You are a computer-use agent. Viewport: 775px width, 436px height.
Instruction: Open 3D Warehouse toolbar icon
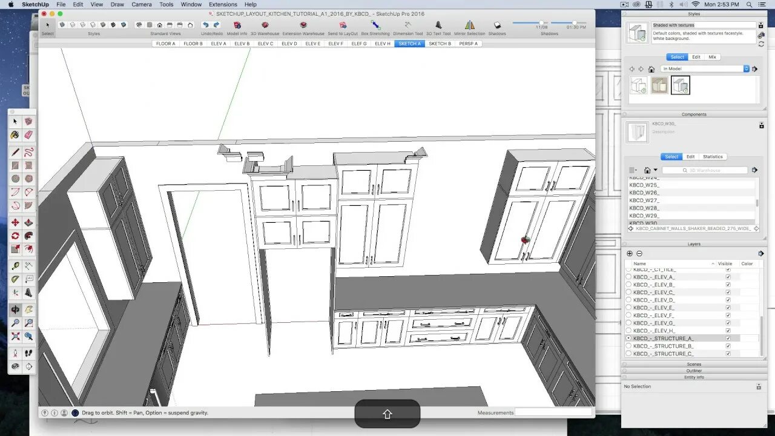[x=265, y=25]
